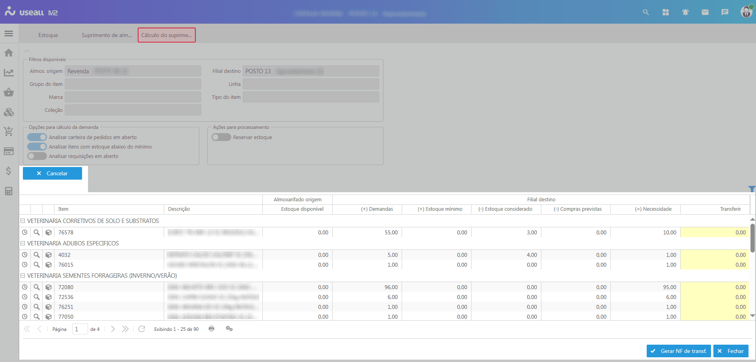
Task: Open the hamburger menu in sidebar
Action: [9, 33]
